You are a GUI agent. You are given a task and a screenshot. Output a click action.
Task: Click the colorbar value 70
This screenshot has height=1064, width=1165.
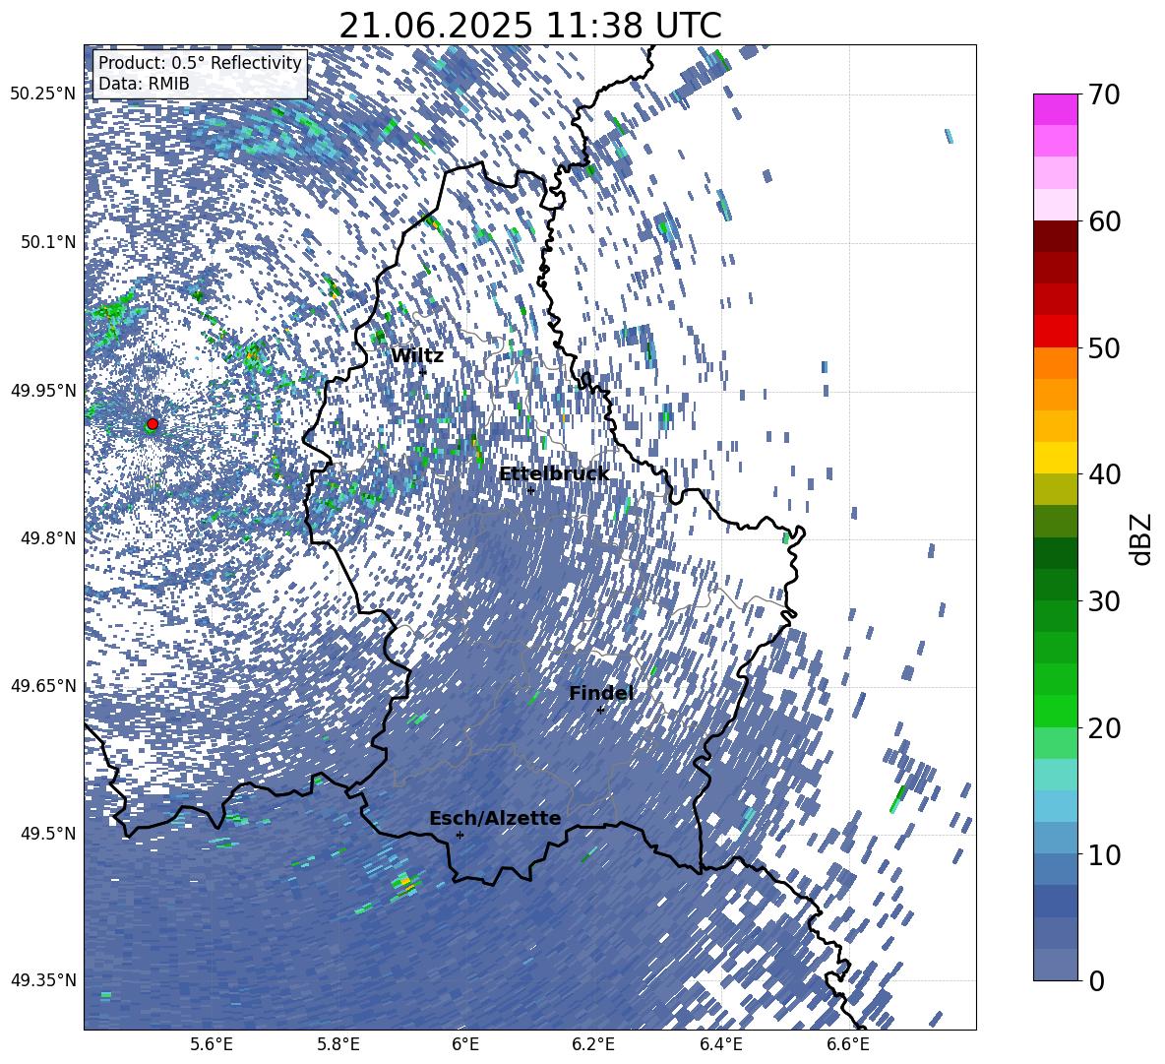[x=1104, y=94]
